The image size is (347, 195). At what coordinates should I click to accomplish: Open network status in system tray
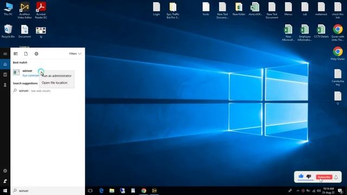click(313, 191)
